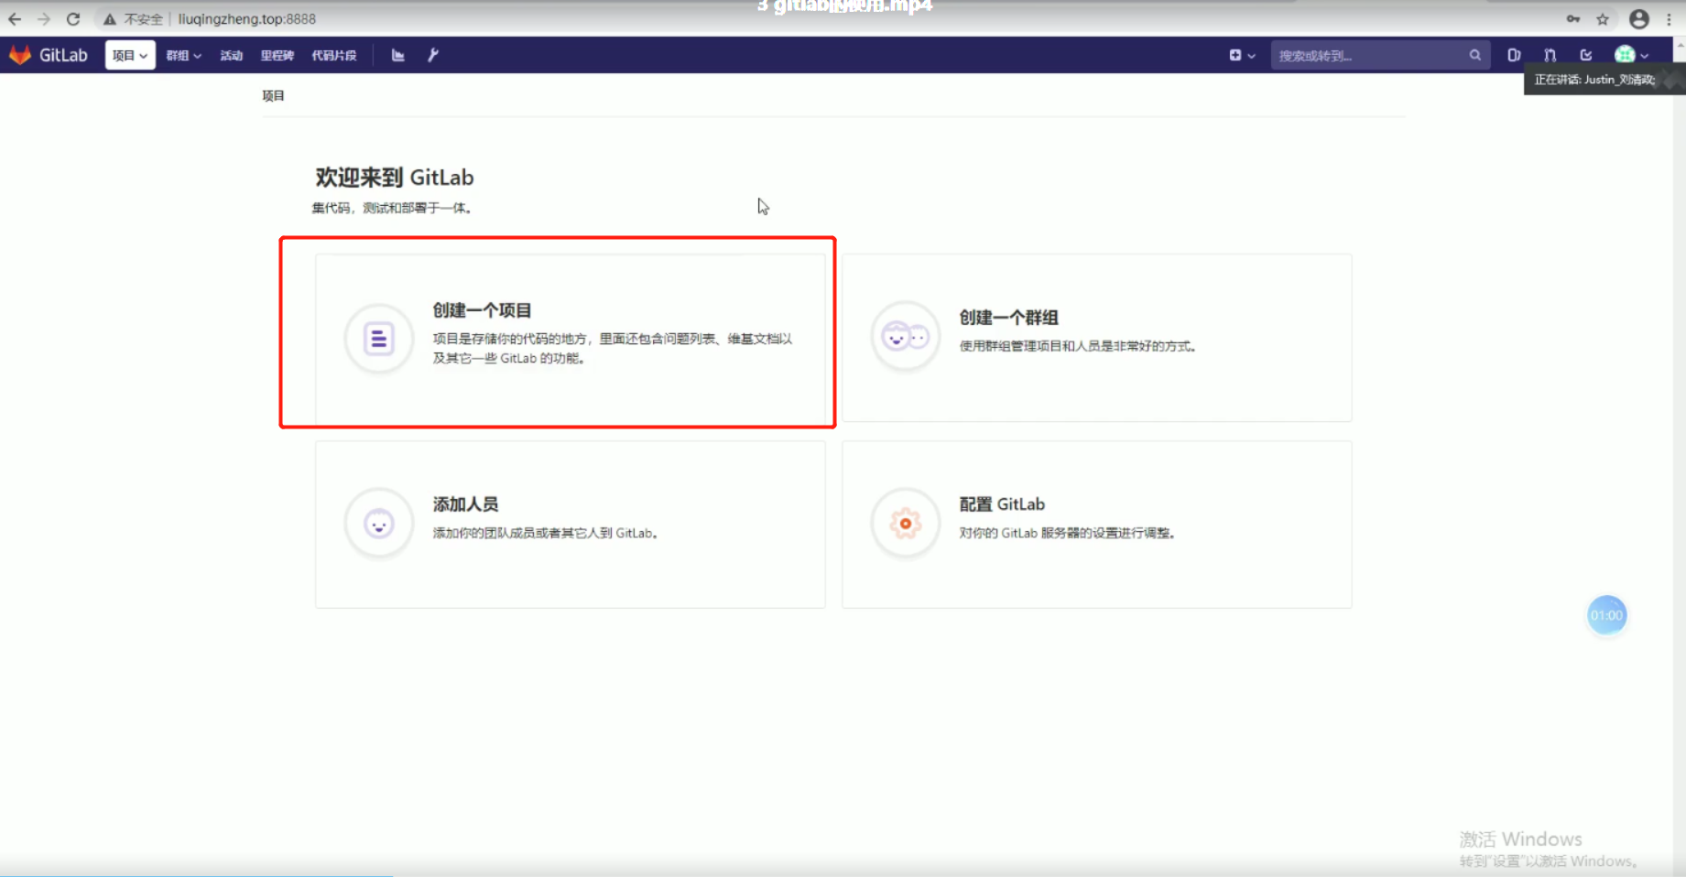1686x877 pixels.
Task: Bookmark this page with the star icon
Action: pos(1603,18)
